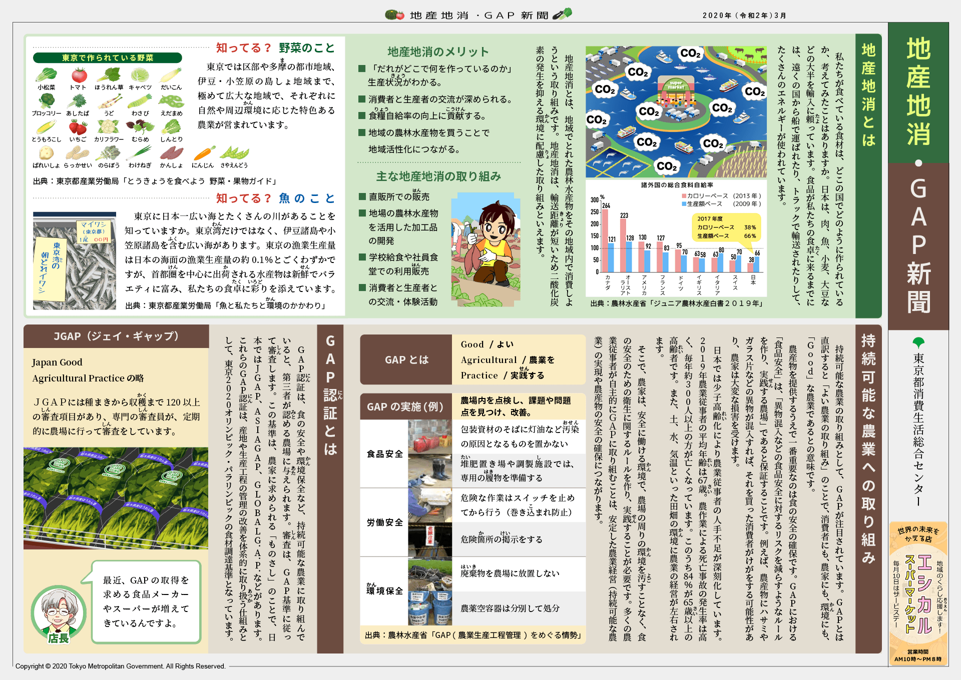Viewport: 961px width, 680px height.
Task: Click the 消費者と生産者の交流が深められる bullet
Action: pyautogui.click(x=437, y=99)
